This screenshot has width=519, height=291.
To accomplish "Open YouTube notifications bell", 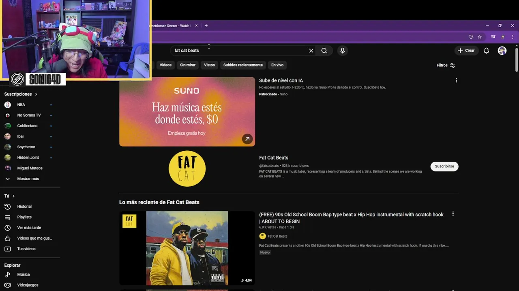I will 486,51.
